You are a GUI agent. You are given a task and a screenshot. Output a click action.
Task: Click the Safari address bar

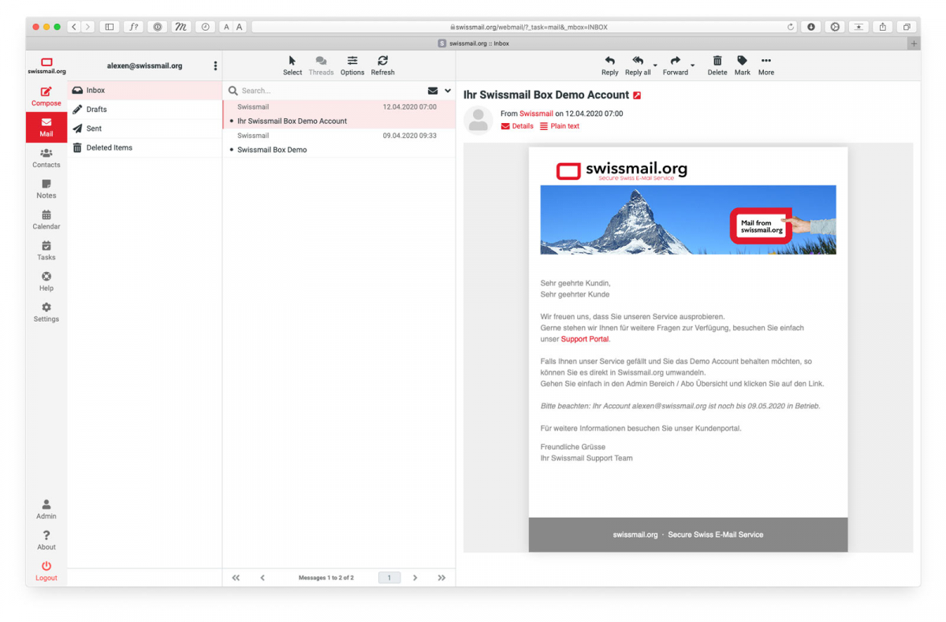coord(525,27)
